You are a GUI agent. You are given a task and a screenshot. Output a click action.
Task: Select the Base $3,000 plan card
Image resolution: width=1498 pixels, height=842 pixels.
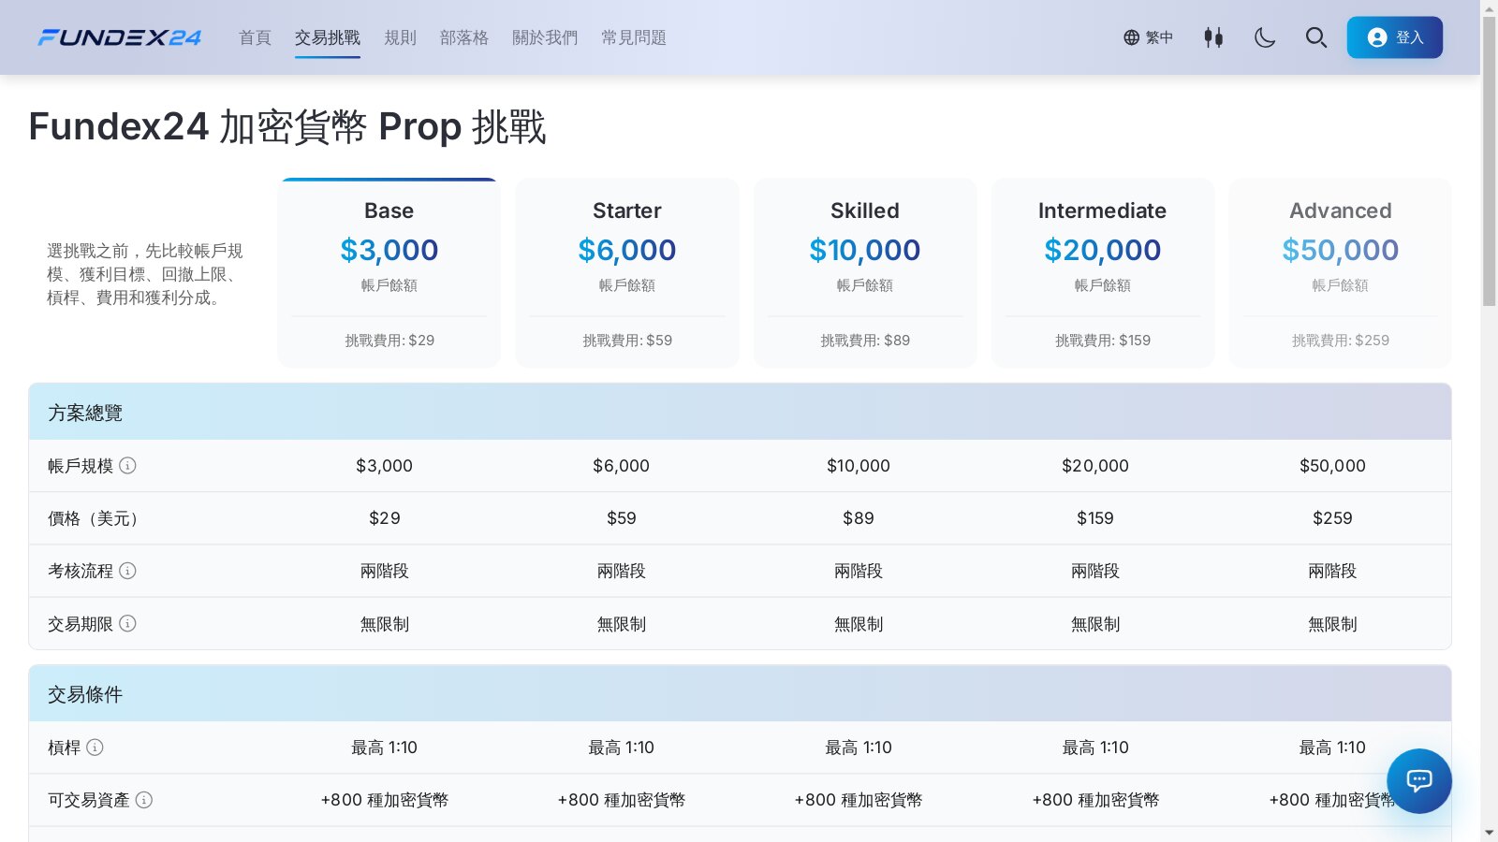389,272
